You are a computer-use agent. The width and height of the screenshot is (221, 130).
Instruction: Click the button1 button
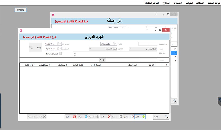click(x=20, y=10)
